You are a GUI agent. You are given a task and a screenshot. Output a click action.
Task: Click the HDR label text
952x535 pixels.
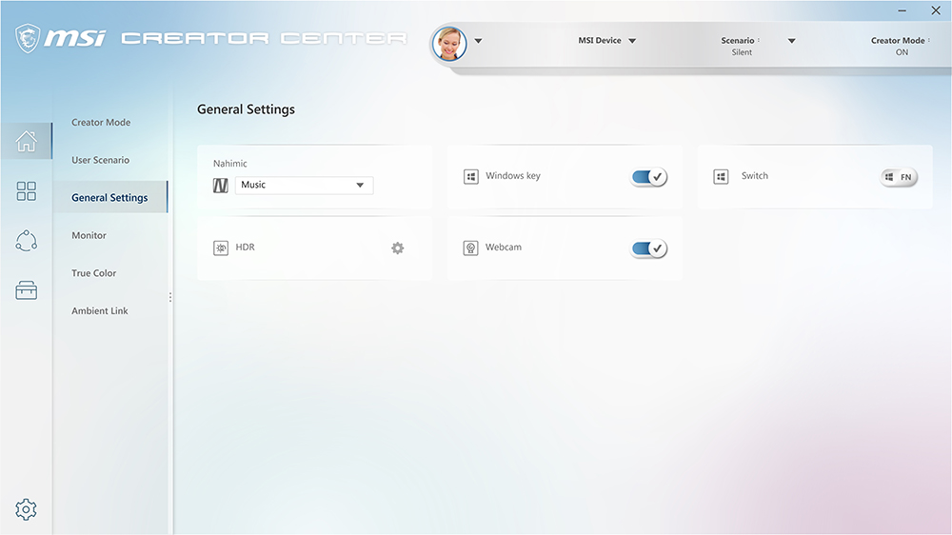pyautogui.click(x=246, y=248)
